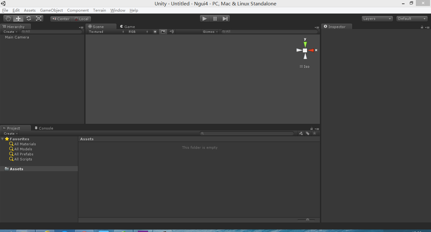Screen dimensions: 431x232
Task: Select the Move transform tool
Action: 18,19
